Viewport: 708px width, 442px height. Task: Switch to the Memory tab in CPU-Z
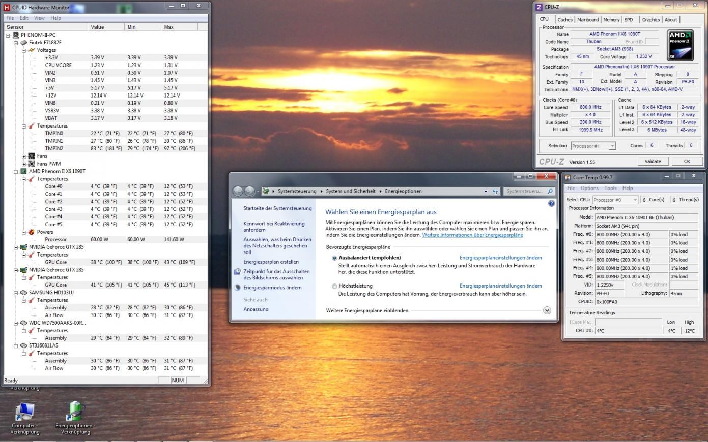(x=611, y=20)
